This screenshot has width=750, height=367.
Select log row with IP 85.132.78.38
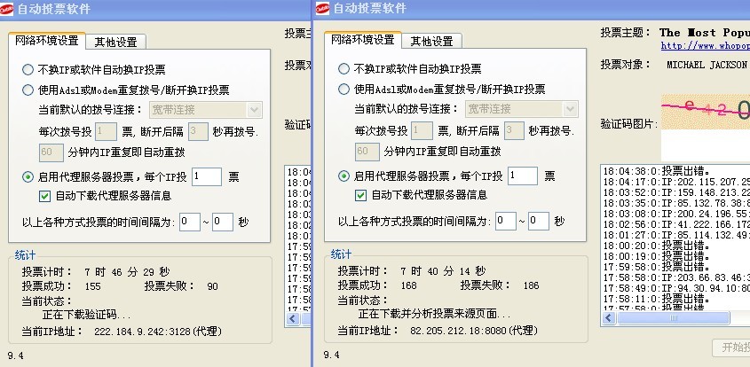(676, 203)
